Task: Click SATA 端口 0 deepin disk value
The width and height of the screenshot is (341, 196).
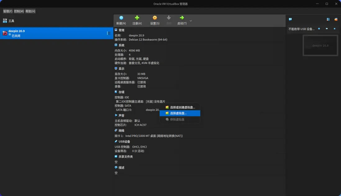Action: point(152,110)
